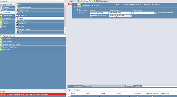Toggle the Read only checkbox in variables row

138,96
